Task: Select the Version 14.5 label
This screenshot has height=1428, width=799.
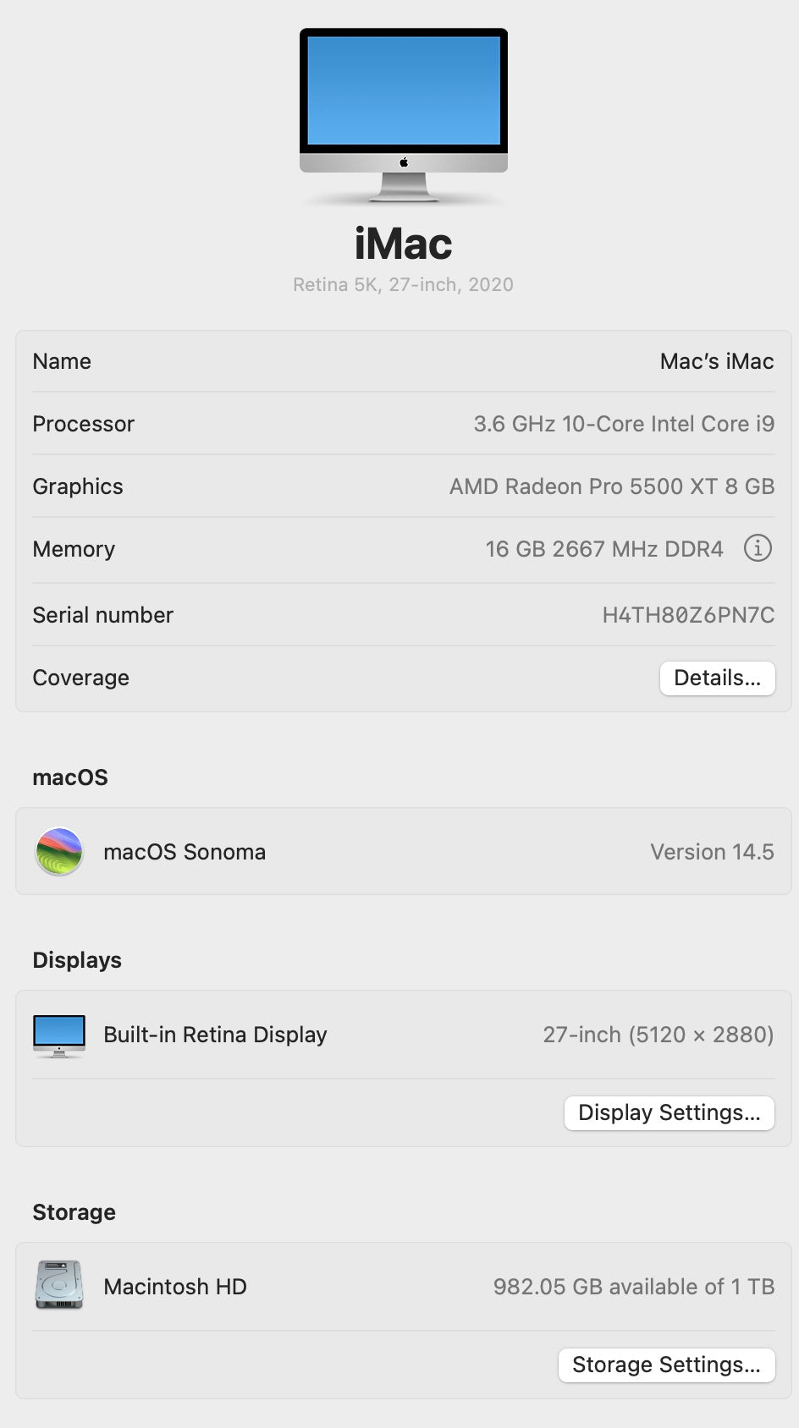Action: (711, 851)
